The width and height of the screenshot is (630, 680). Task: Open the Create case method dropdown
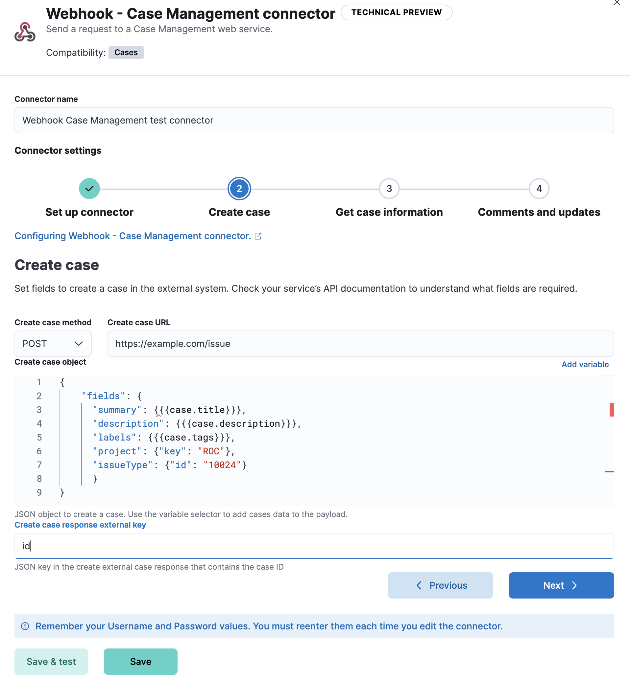point(79,343)
